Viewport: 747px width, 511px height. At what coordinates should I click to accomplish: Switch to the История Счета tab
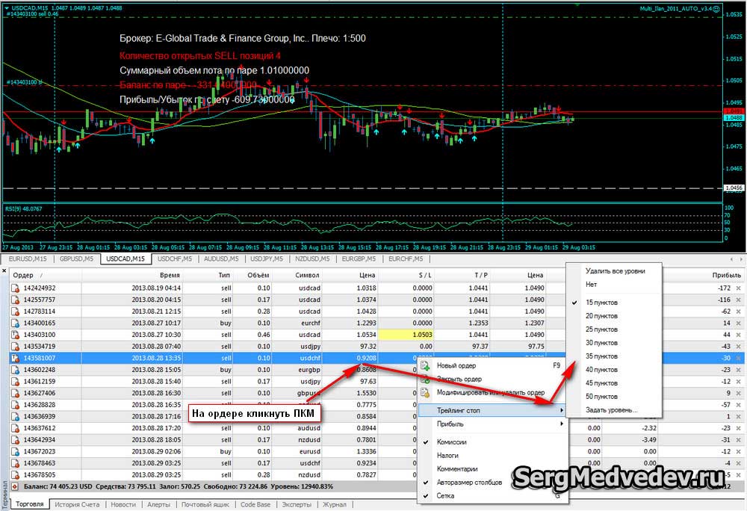coord(78,505)
